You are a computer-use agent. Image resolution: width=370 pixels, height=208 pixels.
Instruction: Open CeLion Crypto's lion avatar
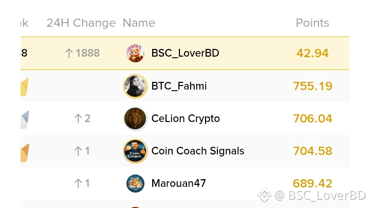click(135, 118)
